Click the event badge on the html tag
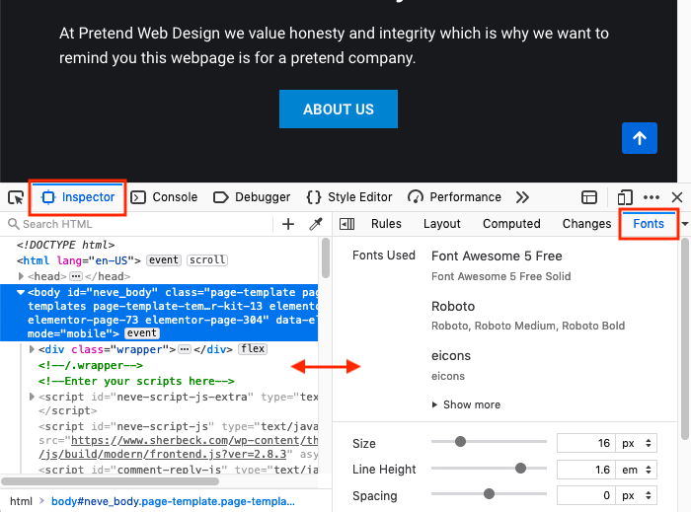 click(x=164, y=260)
